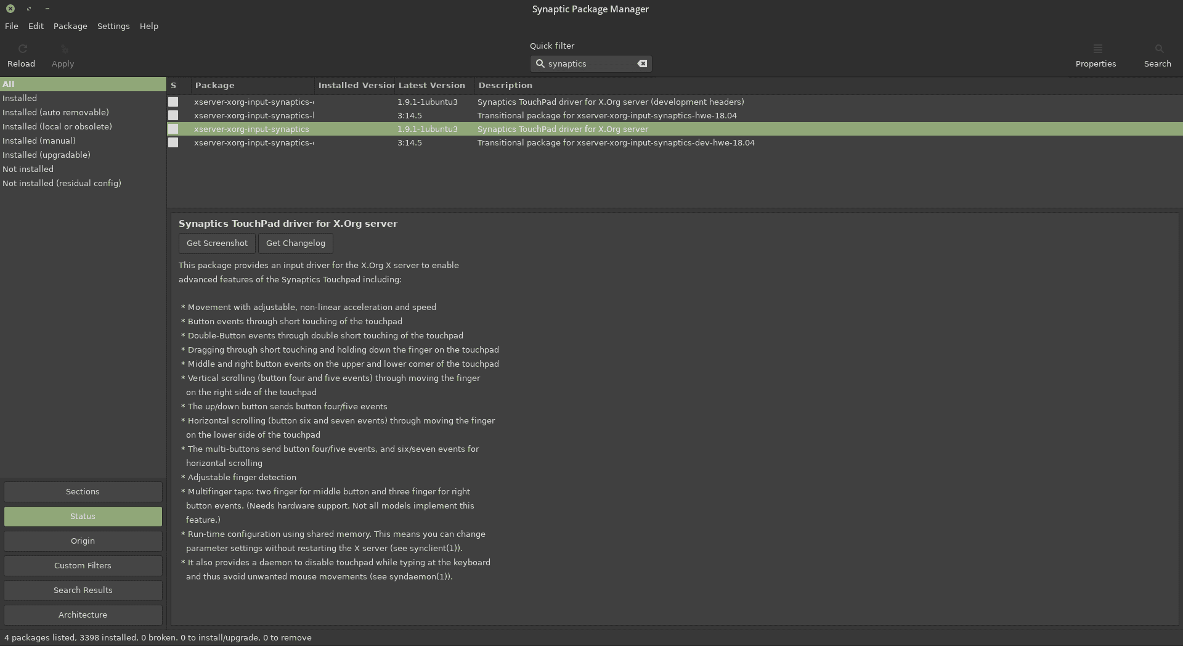Select the All status filter
The height and width of the screenshot is (646, 1183).
83,84
